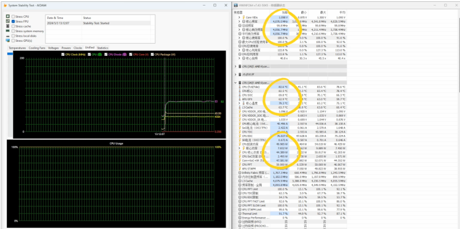Enable the Stress CPU checkbox
This screenshot has height=229, width=460.
13,17
